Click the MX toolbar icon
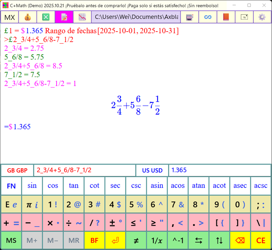 (10, 17)
